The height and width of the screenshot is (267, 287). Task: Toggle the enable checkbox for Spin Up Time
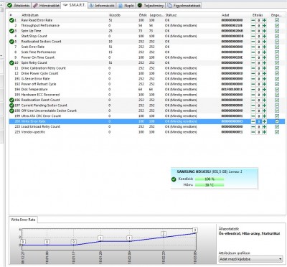[277, 31]
